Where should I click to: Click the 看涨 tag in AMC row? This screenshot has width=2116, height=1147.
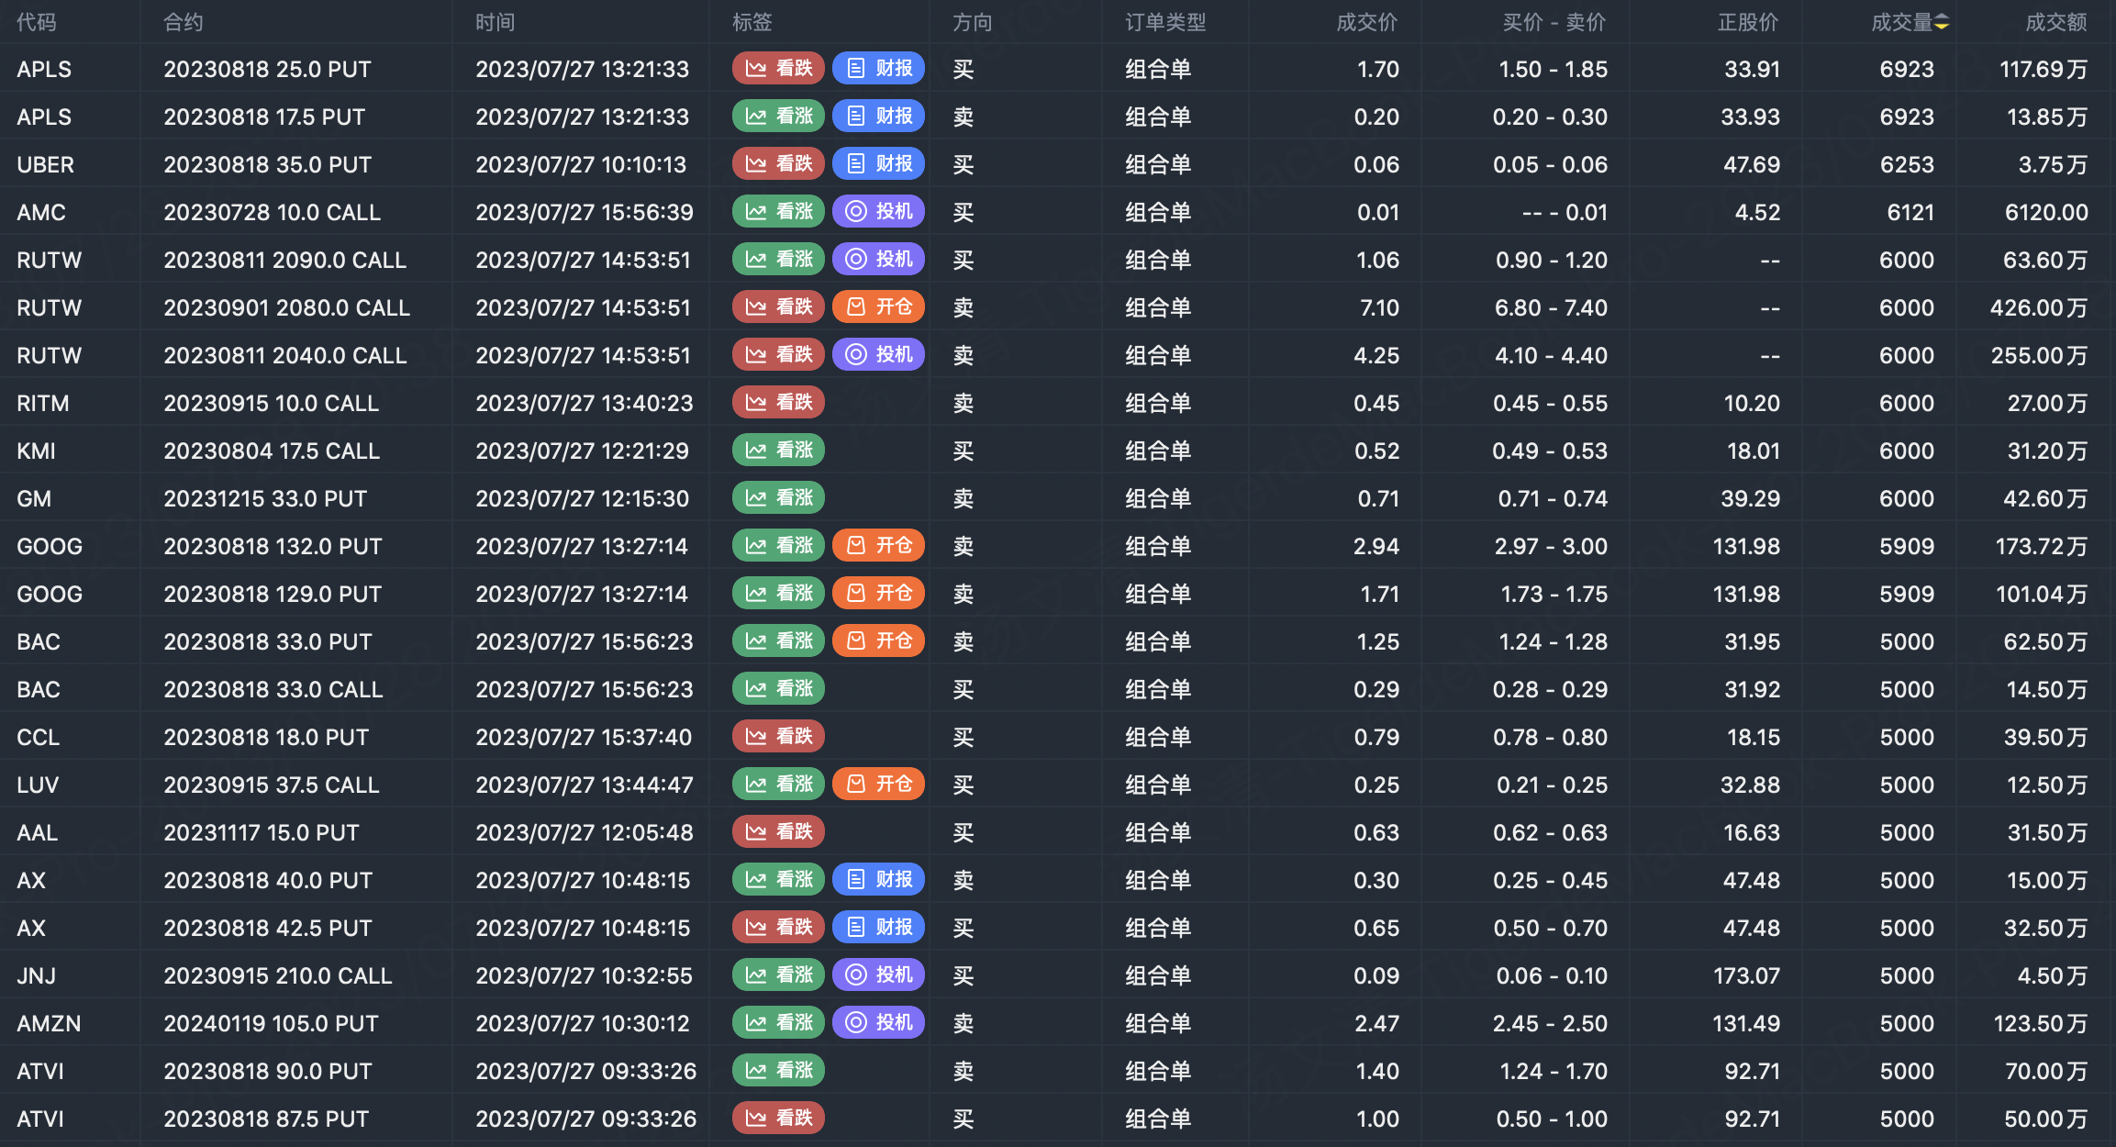778,212
